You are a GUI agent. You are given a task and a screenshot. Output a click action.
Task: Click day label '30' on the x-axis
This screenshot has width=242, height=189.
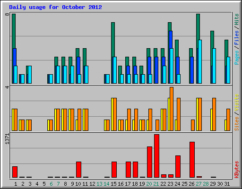pos(220,184)
